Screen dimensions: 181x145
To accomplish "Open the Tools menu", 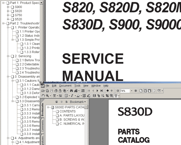I will [77, 86].
